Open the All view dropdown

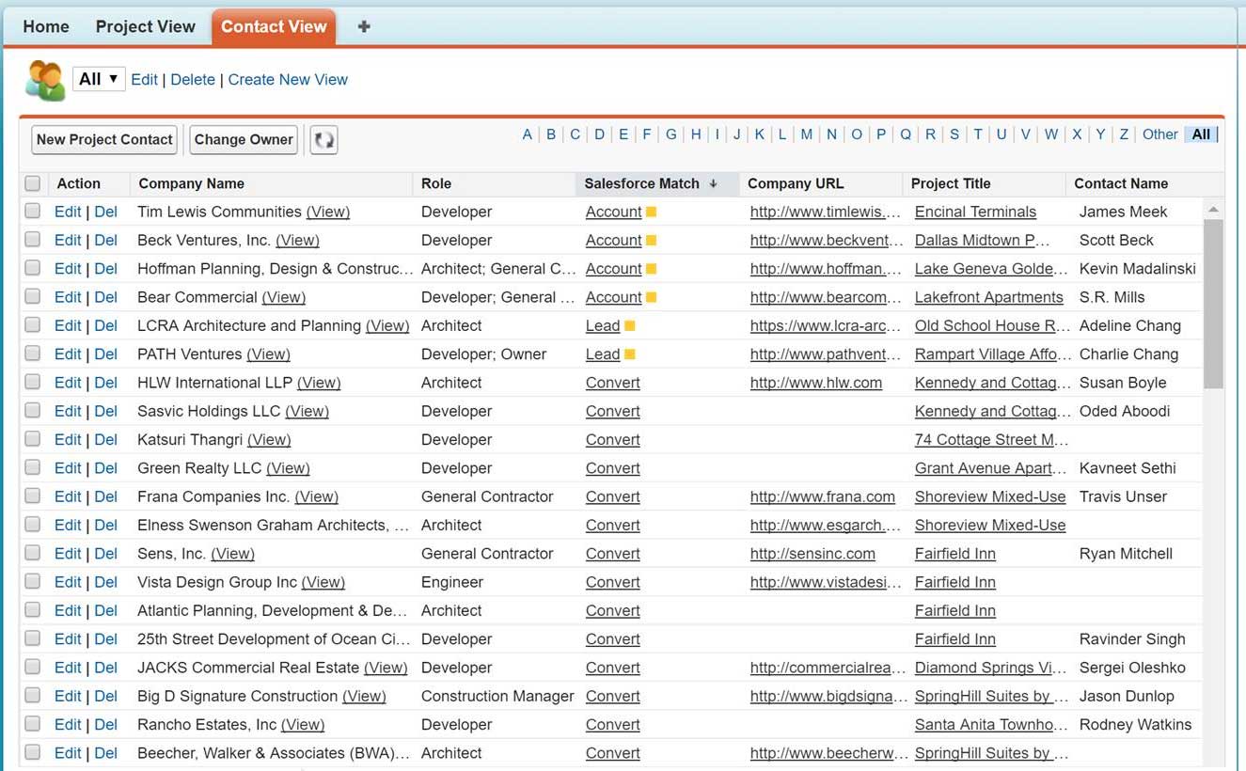(99, 79)
